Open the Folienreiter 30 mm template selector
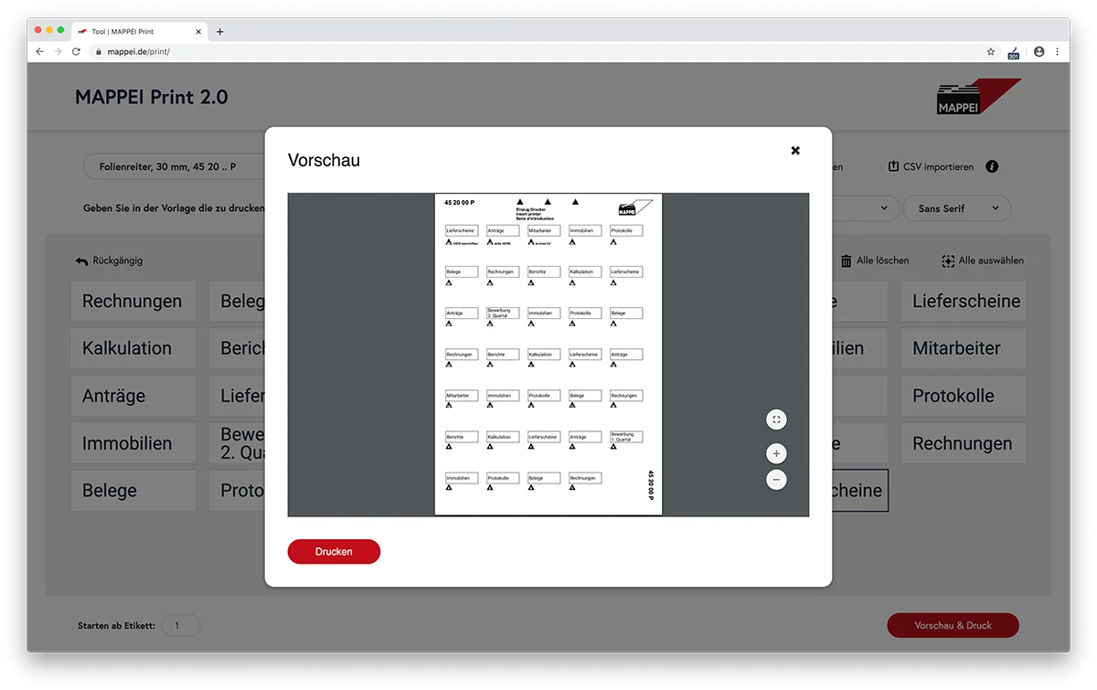 tap(175, 167)
